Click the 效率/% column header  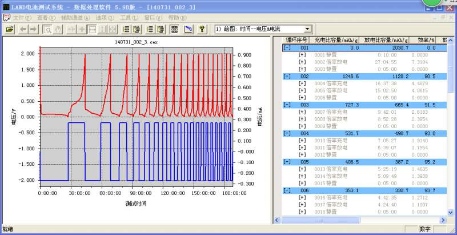click(423, 40)
